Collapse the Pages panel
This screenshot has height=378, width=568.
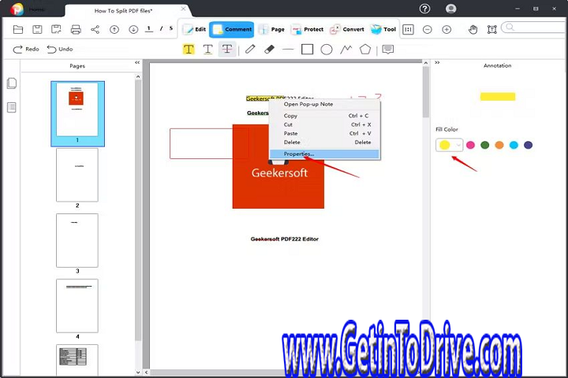click(x=137, y=62)
